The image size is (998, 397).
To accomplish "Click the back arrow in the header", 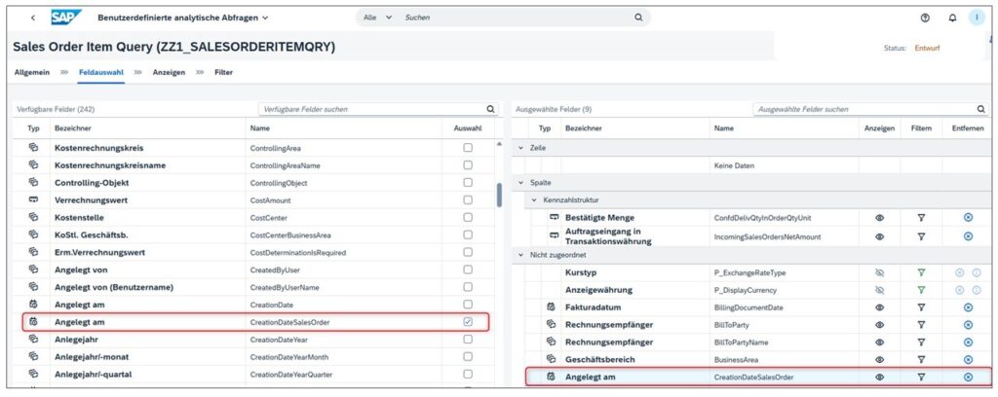I will pyautogui.click(x=34, y=18).
